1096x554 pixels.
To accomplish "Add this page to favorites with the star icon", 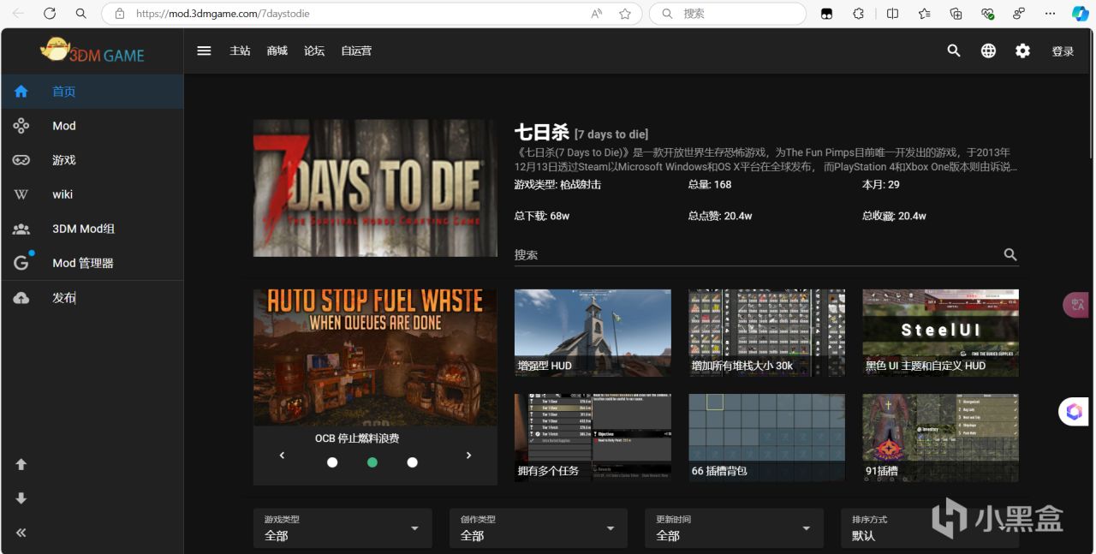I will pyautogui.click(x=625, y=14).
